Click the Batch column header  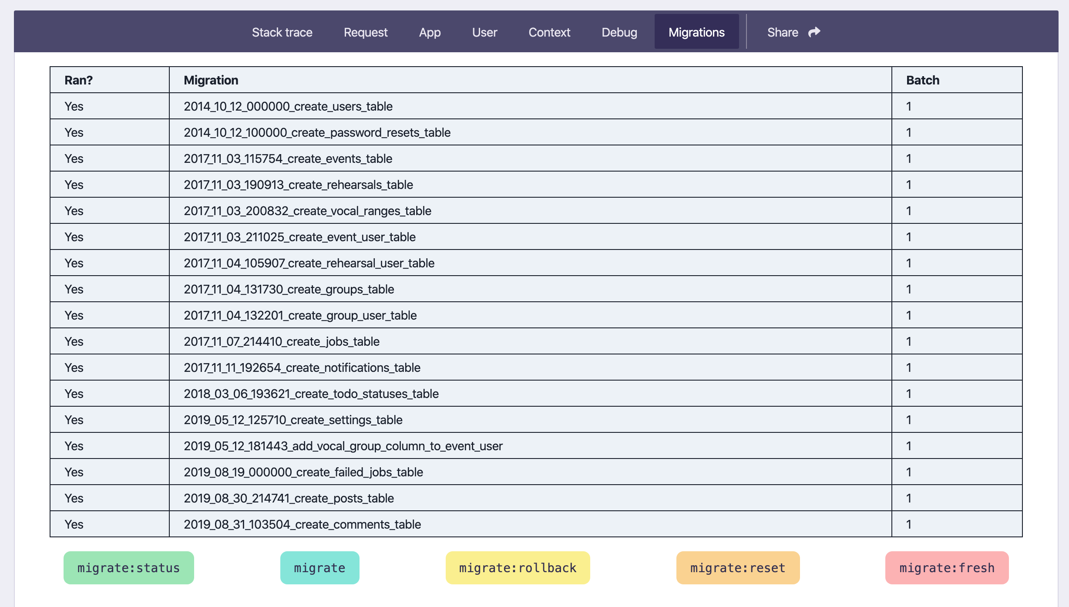[922, 80]
